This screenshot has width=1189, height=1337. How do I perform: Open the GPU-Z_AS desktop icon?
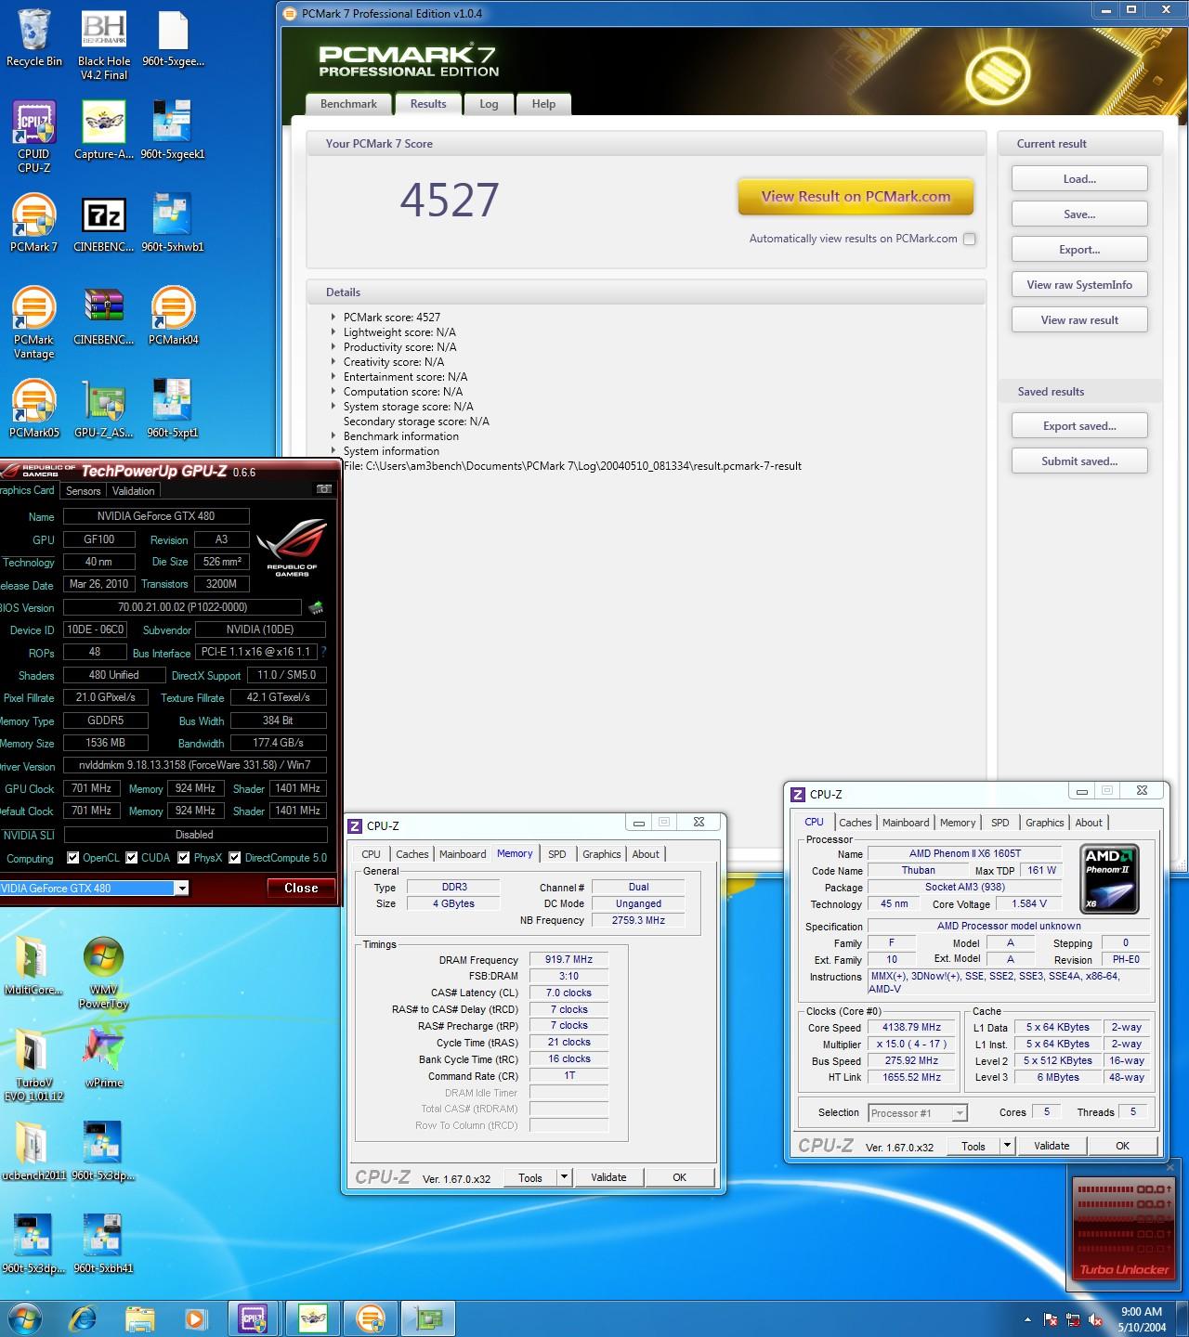tap(104, 409)
